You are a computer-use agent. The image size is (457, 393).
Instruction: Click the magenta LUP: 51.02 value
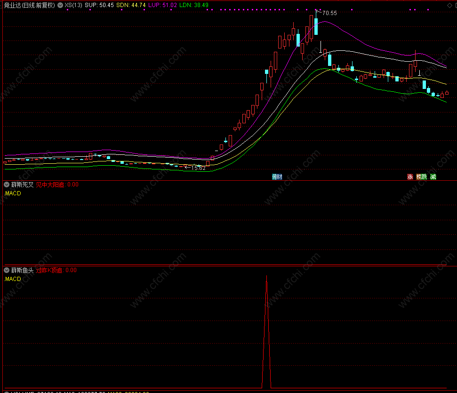(x=163, y=5)
